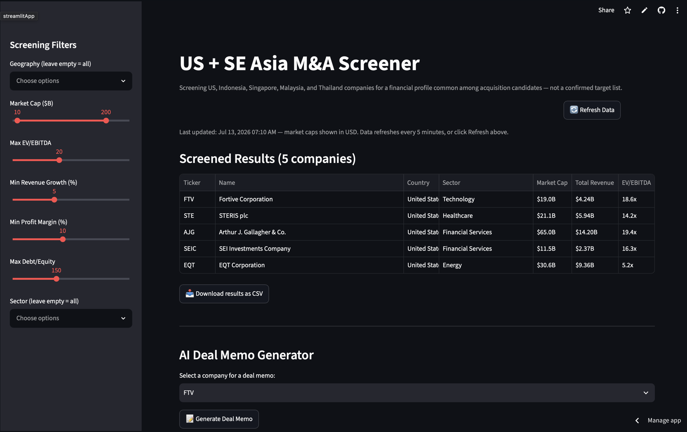This screenshot has width=687, height=432.
Task: Expand the Geography options dropdown
Action: pyautogui.click(x=71, y=81)
